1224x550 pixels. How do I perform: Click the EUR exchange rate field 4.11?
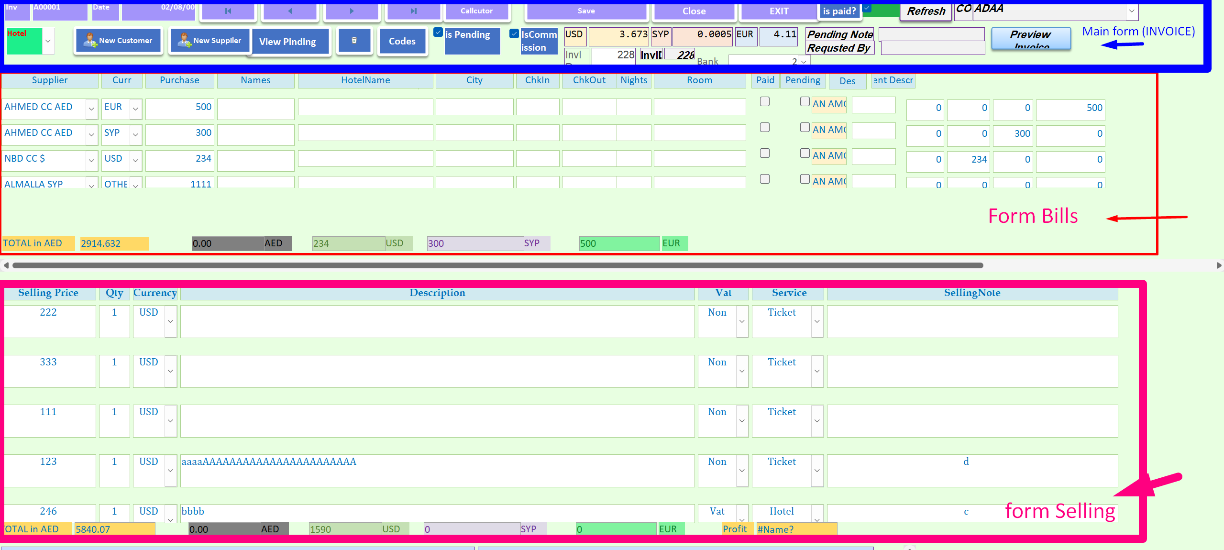(778, 36)
